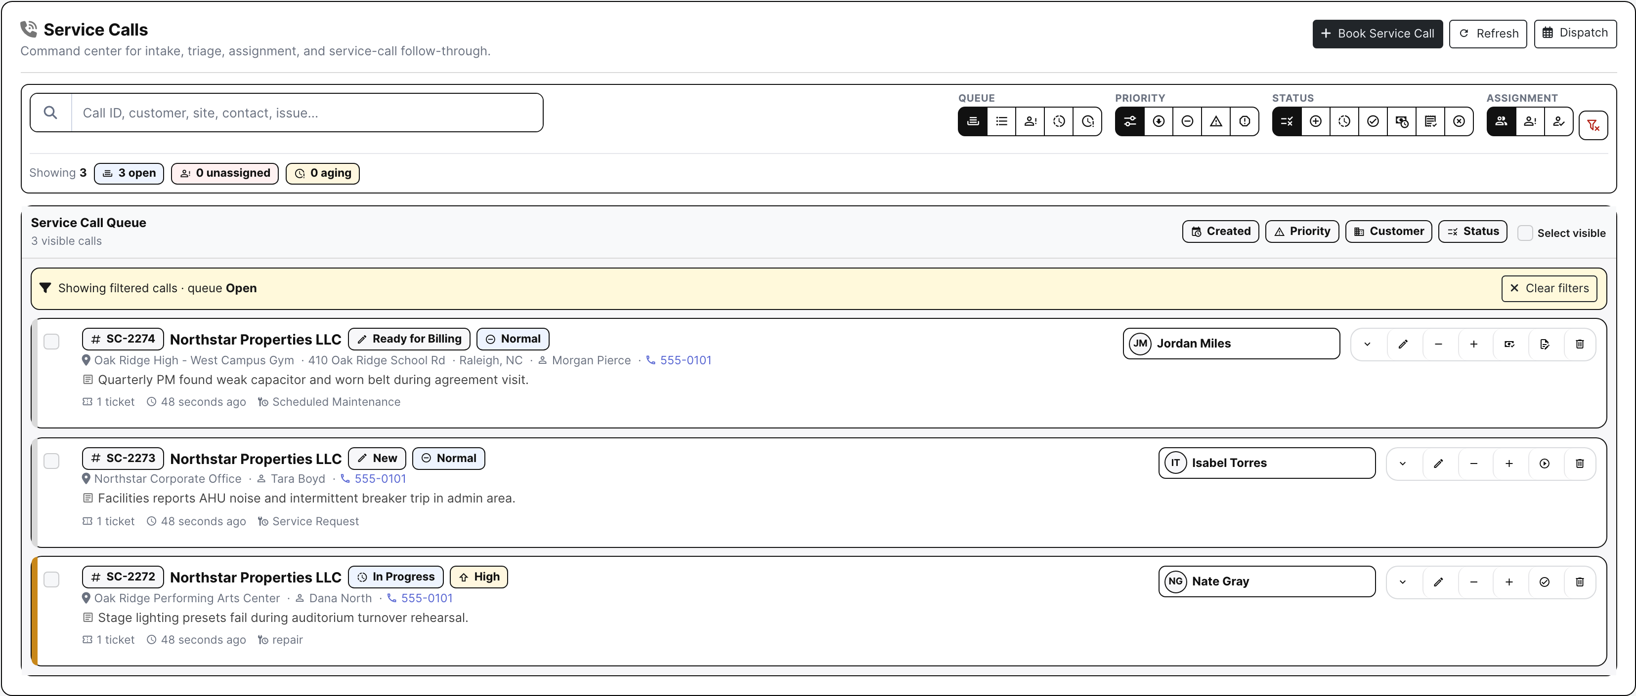This screenshot has height=696, width=1636.
Task: Toggle the open-queue inbox filter
Action: (973, 121)
